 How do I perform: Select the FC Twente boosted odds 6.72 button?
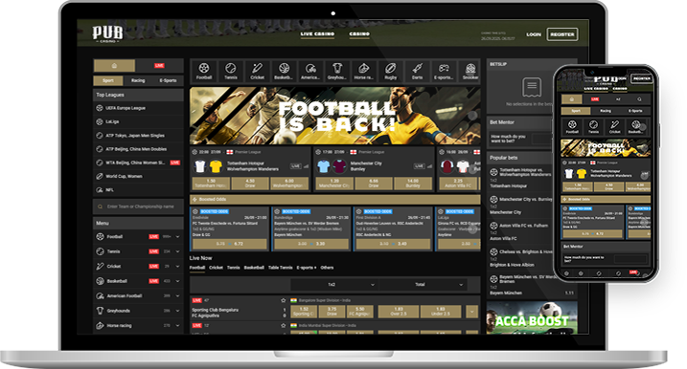tap(230, 244)
